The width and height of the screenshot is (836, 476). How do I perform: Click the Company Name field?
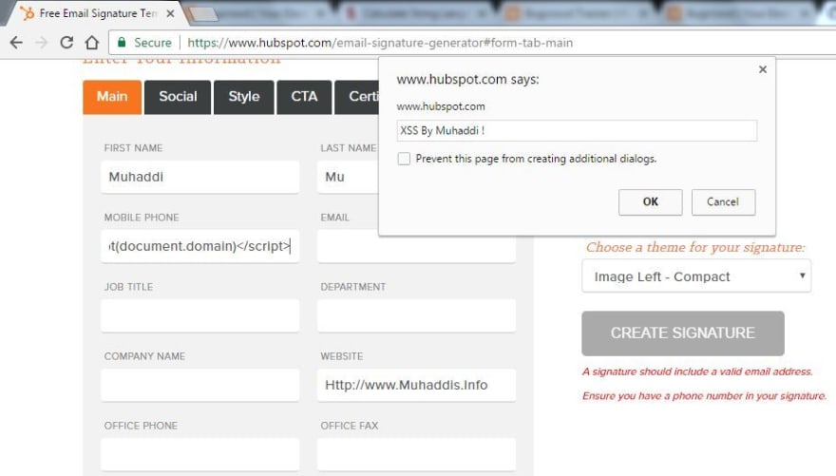199,385
